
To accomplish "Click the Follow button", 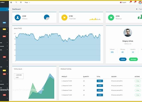I will point(123,59).
